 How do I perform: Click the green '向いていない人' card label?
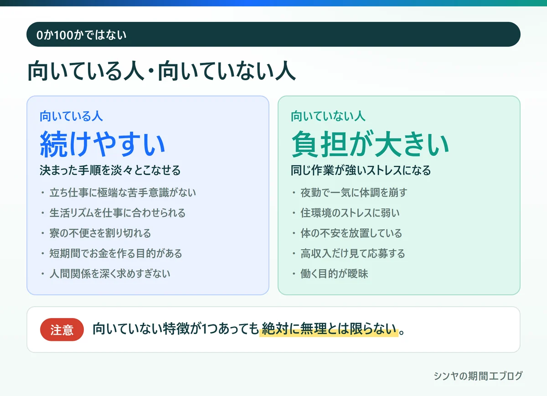point(328,116)
